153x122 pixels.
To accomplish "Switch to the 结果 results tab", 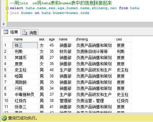I will point(11,32).
